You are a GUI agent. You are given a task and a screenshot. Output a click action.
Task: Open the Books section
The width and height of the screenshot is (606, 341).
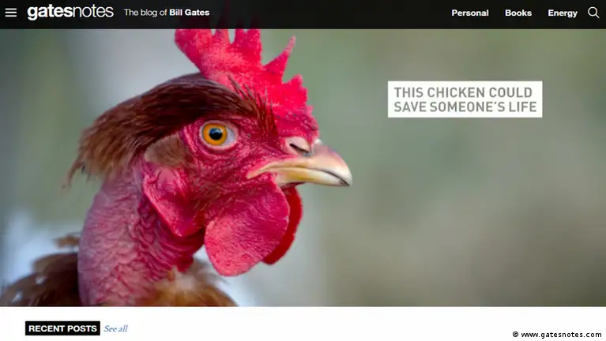pos(518,13)
